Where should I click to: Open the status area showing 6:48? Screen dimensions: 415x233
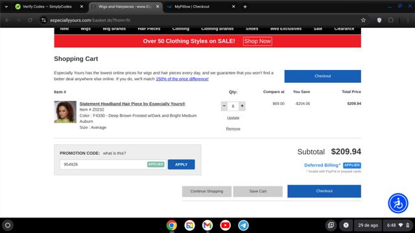click(x=398, y=225)
